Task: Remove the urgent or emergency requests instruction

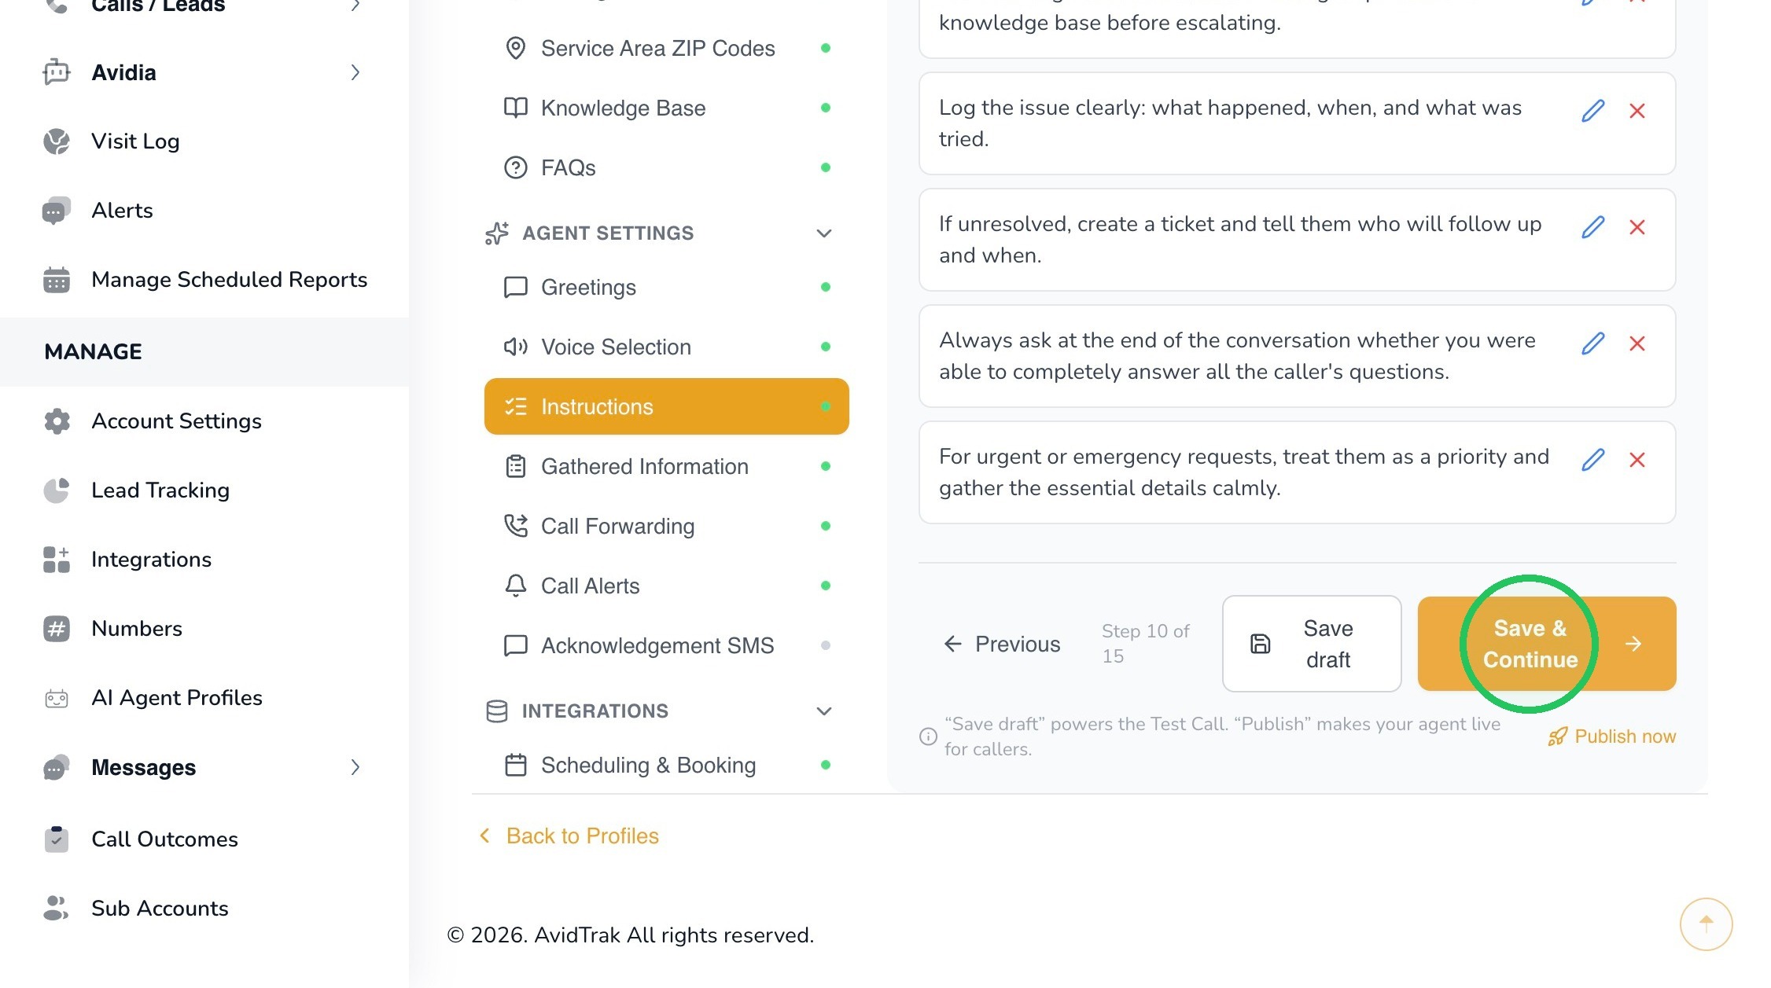Action: [1637, 460]
